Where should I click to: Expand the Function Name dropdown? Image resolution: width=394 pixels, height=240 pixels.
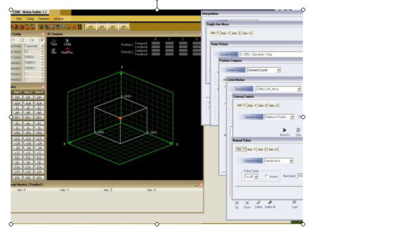(277, 89)
